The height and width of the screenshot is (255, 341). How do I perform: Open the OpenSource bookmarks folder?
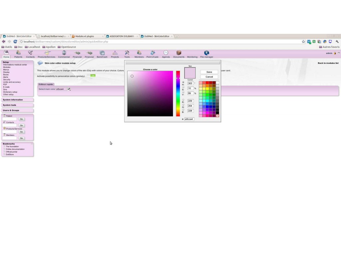[x=67, y=47]
